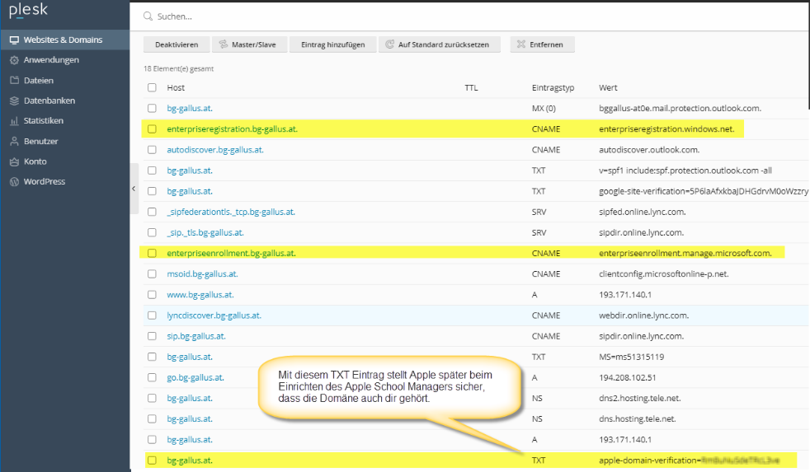Click the Benutzer person icon

click(x=14, y=142)
